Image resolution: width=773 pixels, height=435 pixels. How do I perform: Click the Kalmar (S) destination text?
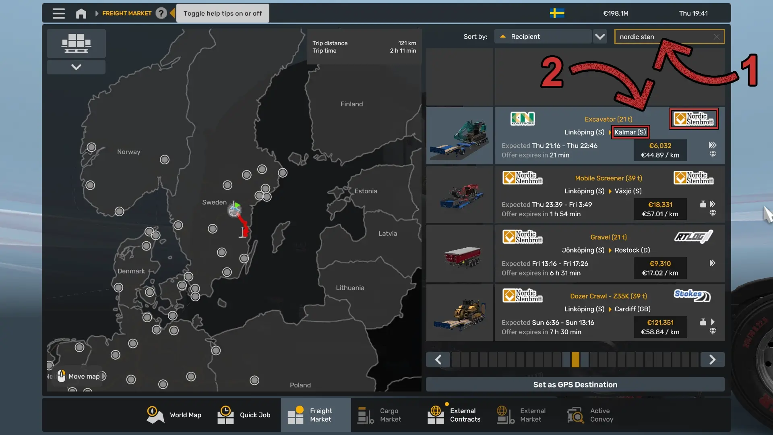[x=630, y=132]
